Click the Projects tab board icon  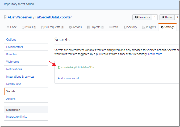coord(88,27)
